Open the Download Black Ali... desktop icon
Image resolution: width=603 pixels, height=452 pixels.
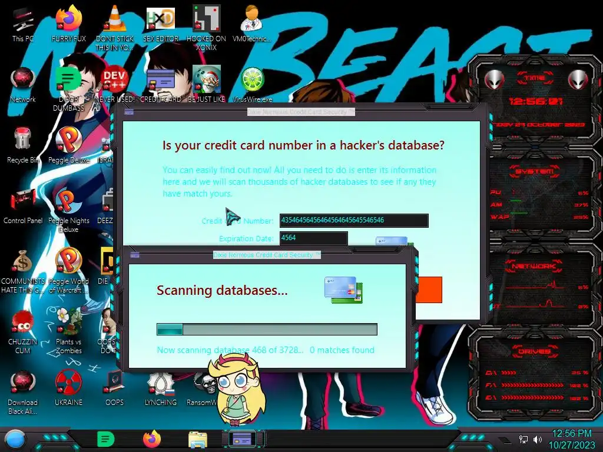tap(23, 393)
